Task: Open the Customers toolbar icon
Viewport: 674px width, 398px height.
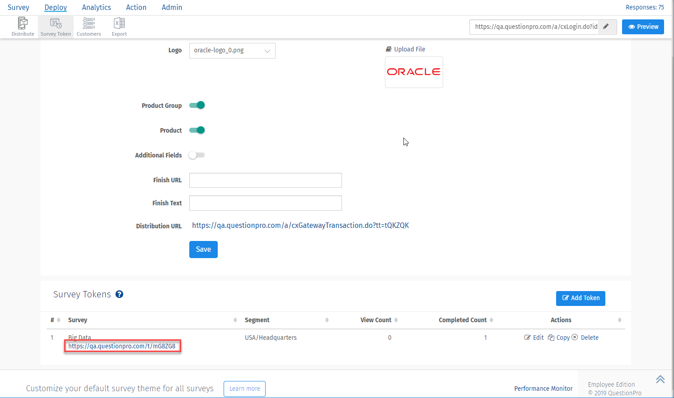Action: pyautogui.click(x=89, y=27)
